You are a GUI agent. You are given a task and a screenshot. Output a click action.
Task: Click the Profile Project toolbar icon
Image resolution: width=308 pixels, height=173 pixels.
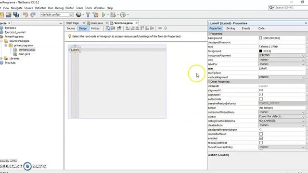[x=123, y=14]
